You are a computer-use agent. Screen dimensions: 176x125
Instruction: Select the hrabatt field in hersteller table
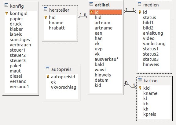(x=57, y=28)
